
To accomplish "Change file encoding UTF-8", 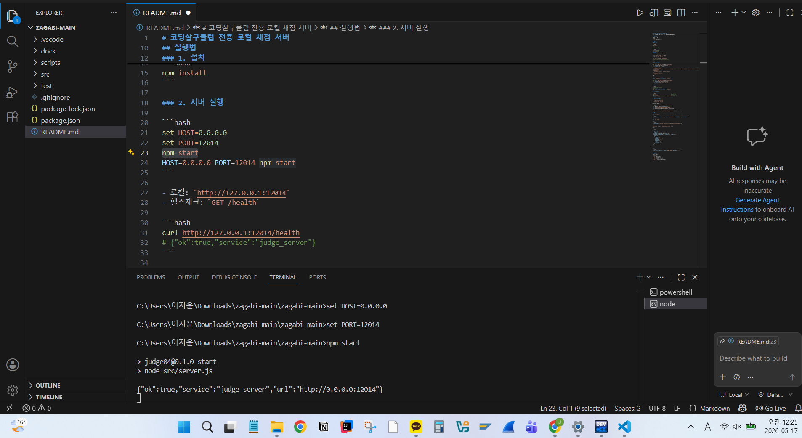I will (x=657, y=408).
